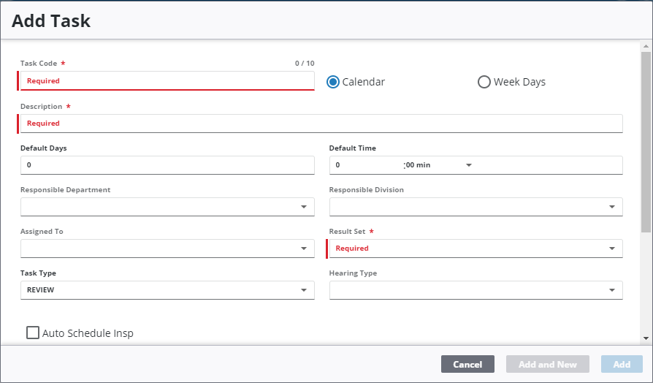Focus the Description text field
Viewport: 653px width, 383px height.
pos(321,124)
